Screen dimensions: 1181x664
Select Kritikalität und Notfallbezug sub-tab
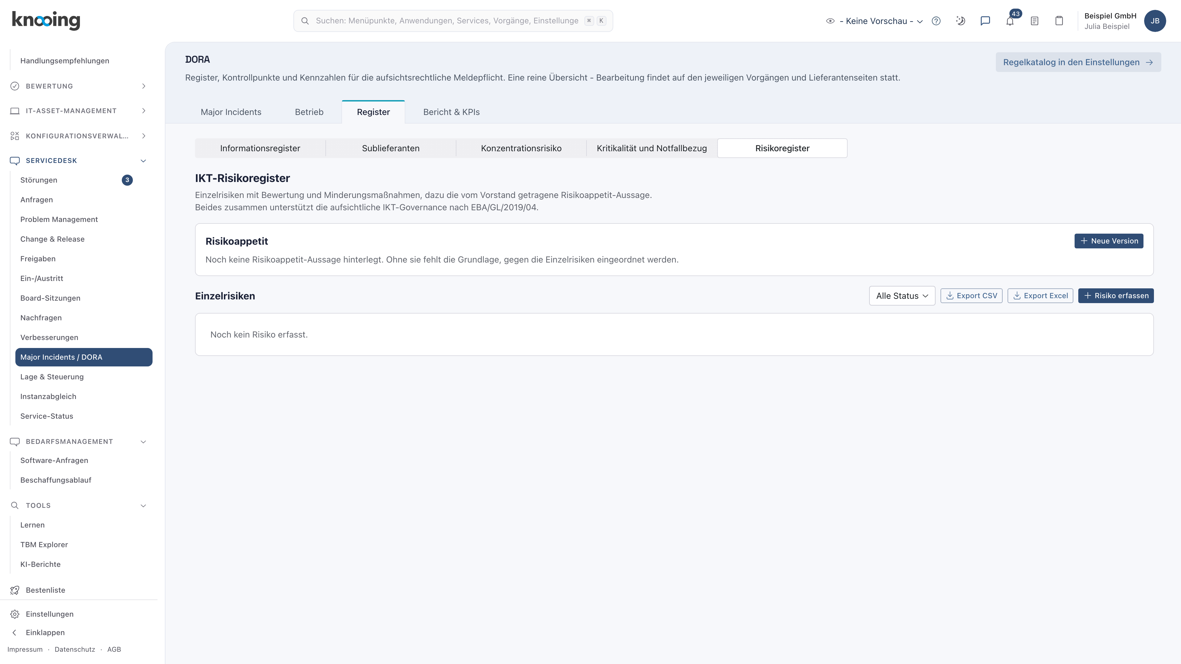click(651, 148)
